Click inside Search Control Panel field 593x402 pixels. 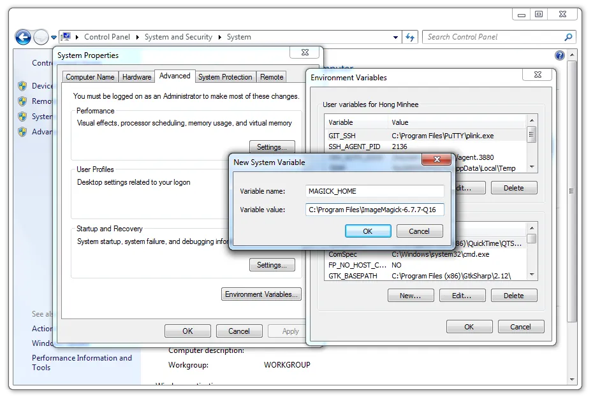pyautogui.click(x=494, y=37)
